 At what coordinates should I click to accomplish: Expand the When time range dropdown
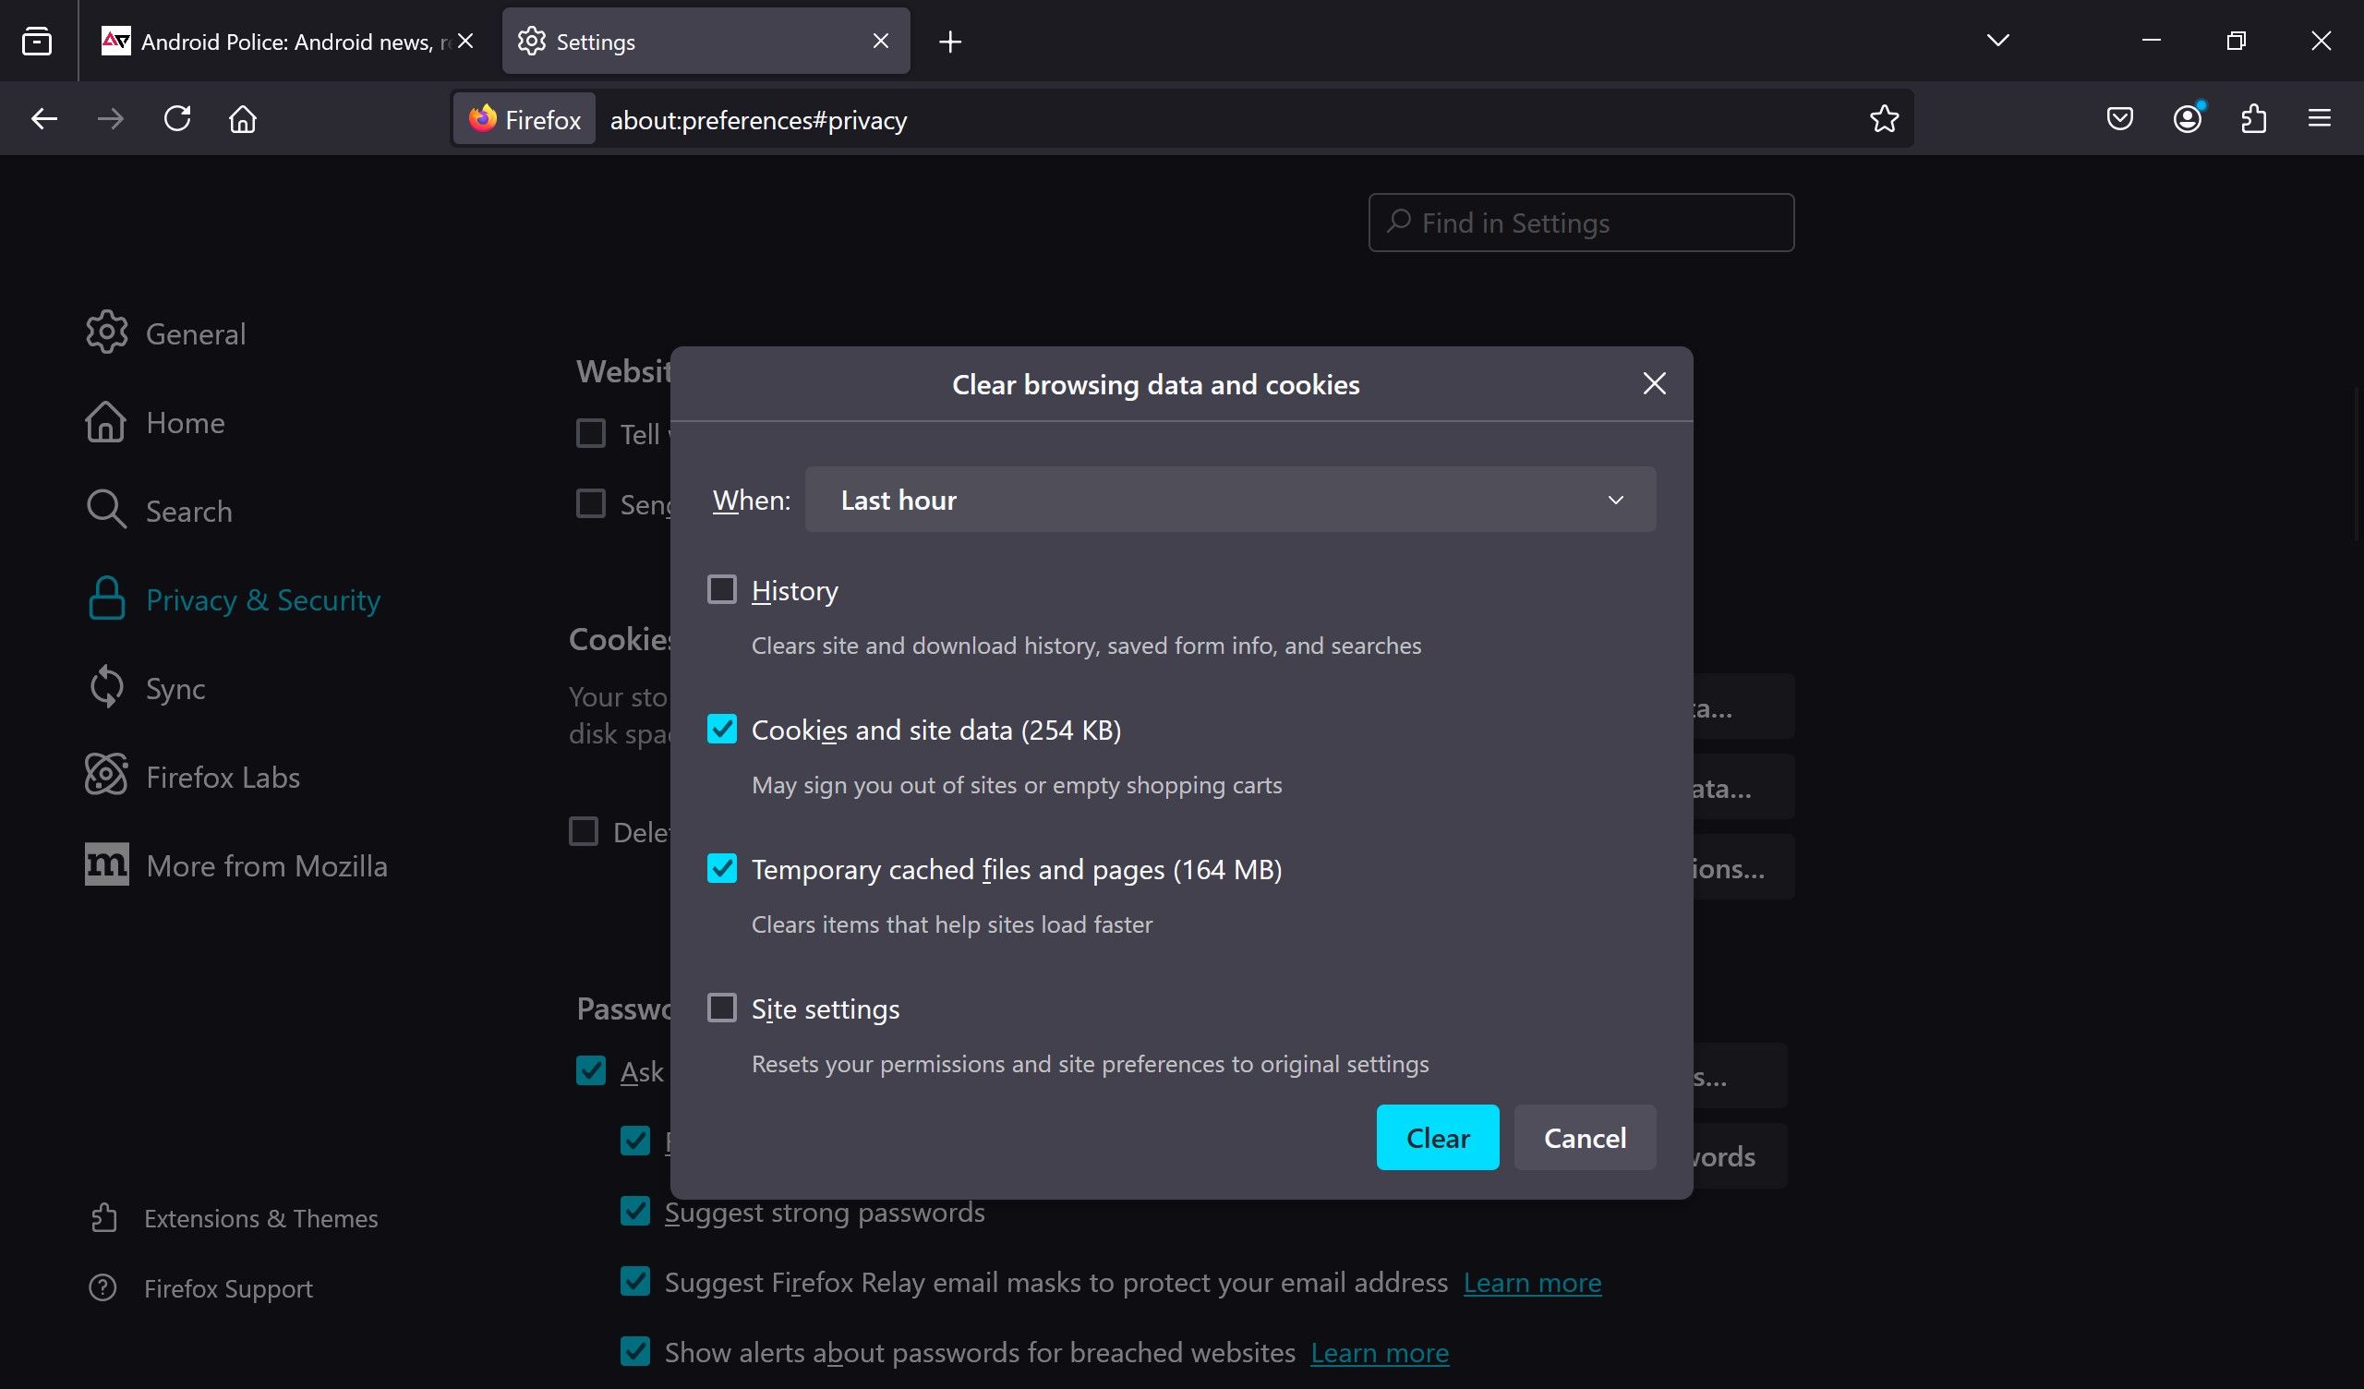pyautogui.click(x=1230, y=498)
